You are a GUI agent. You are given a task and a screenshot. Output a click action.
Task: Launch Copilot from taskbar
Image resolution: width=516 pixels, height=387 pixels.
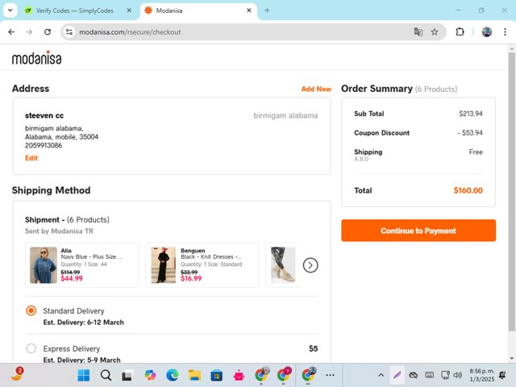pyautogui.click(x=150, y=375)
